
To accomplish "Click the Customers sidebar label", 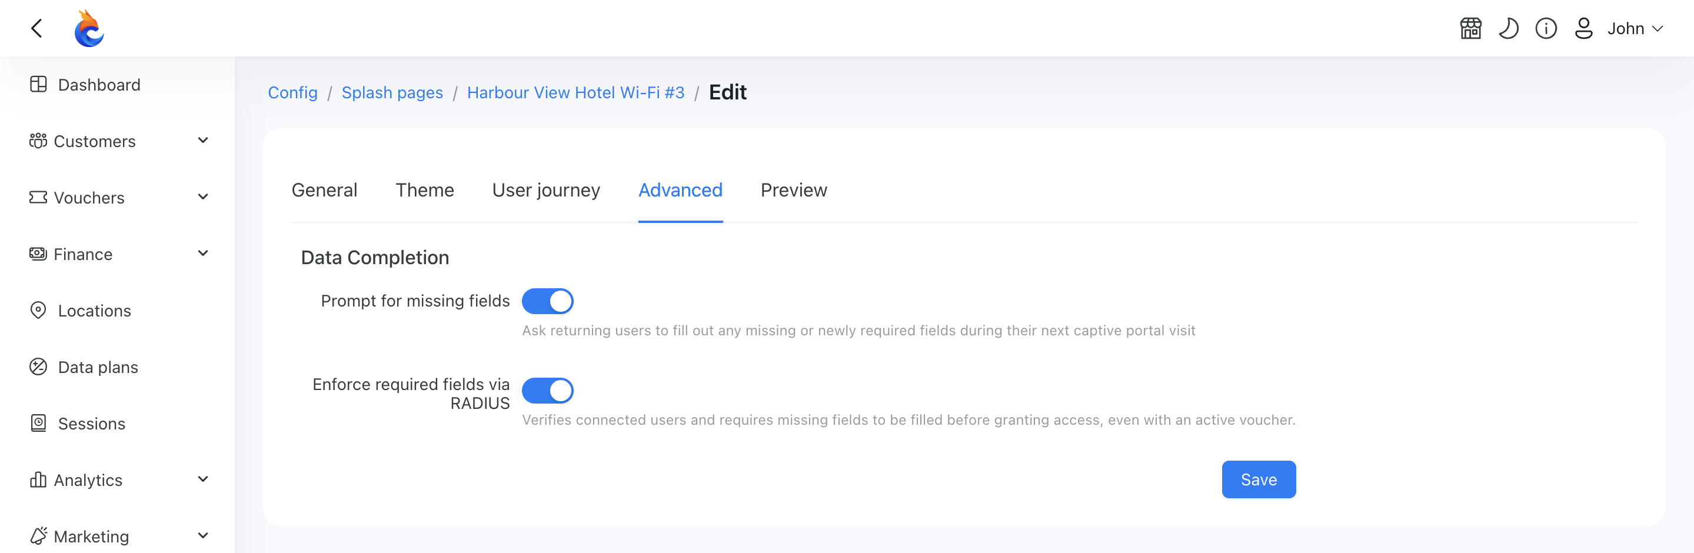I will [95, 141].
